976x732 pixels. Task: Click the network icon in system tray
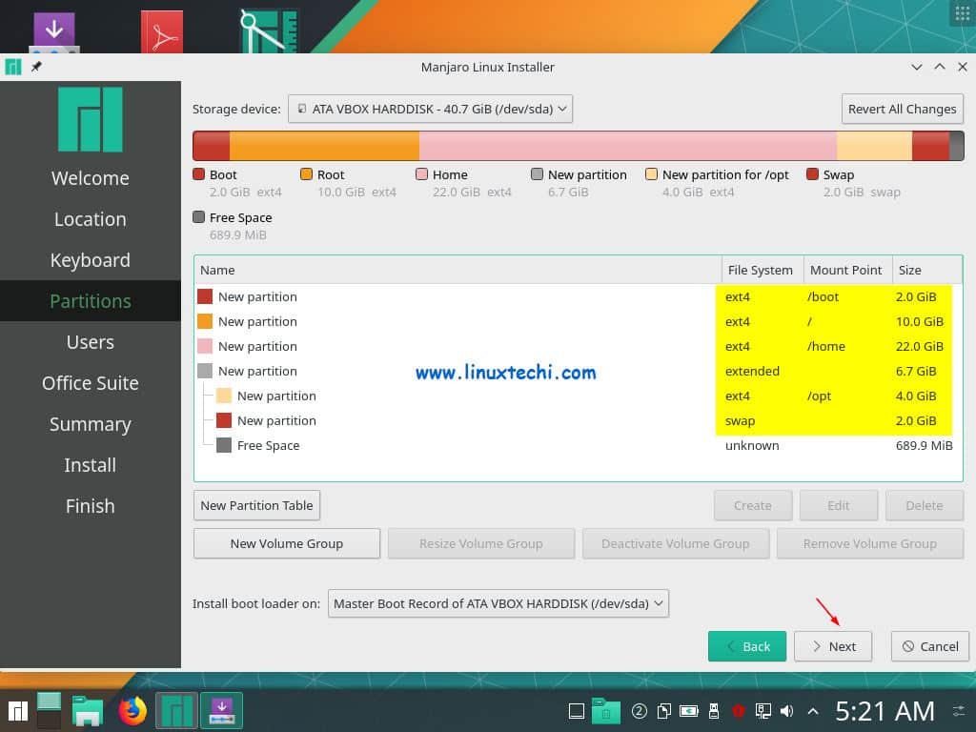(762, 711)
